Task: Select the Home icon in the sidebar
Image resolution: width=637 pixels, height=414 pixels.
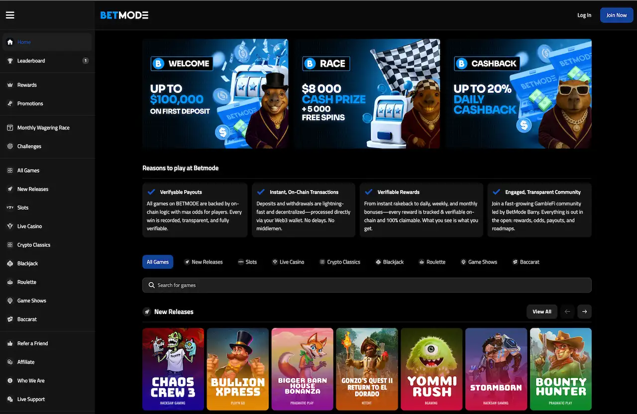Action: (9, 42)
